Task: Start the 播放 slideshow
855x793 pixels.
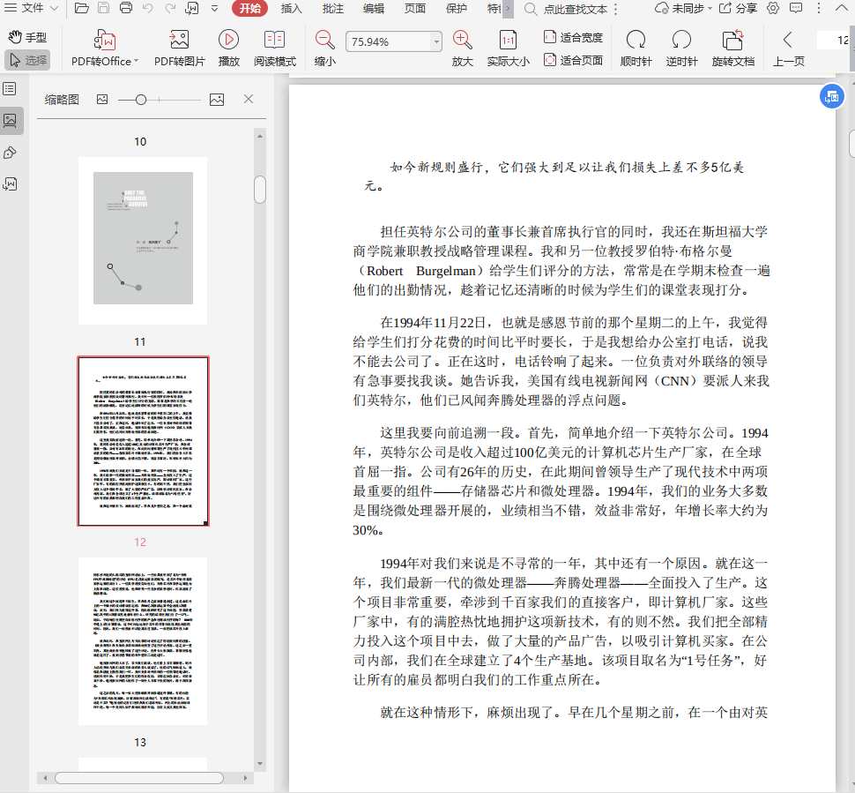Action: coord(228,48)
